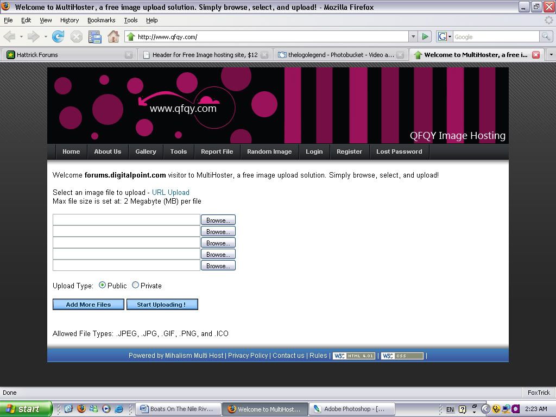This screenshot has height=417, width=556.
Task: Open the View menu
Action: click(46, 20)
